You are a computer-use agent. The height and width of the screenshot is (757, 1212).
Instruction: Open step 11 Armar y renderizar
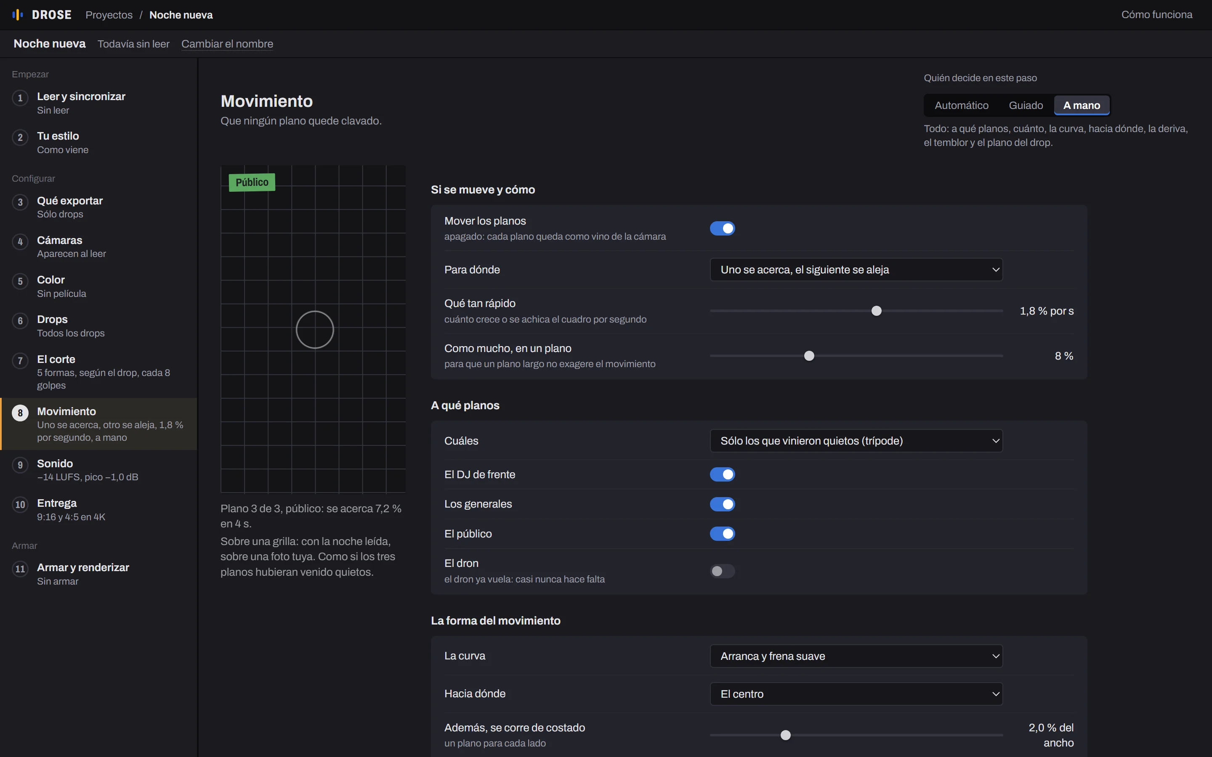pos(98,574)
